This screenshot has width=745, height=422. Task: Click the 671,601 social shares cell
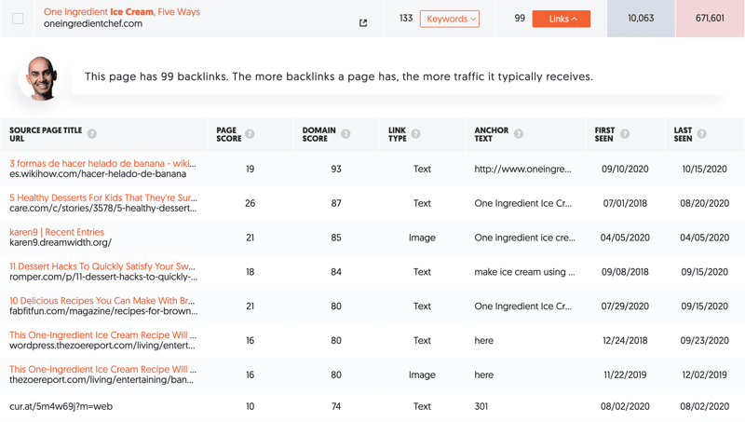coord(710,19)
